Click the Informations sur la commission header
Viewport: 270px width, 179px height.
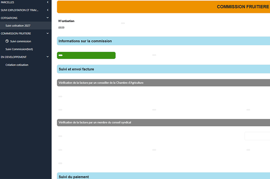(164, 41)
